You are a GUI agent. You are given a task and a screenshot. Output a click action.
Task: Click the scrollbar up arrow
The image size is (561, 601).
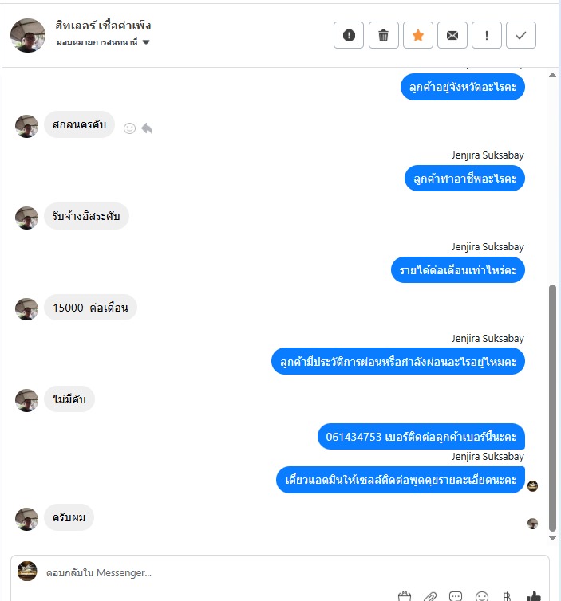pyautogui.click(x=552, y=75)
